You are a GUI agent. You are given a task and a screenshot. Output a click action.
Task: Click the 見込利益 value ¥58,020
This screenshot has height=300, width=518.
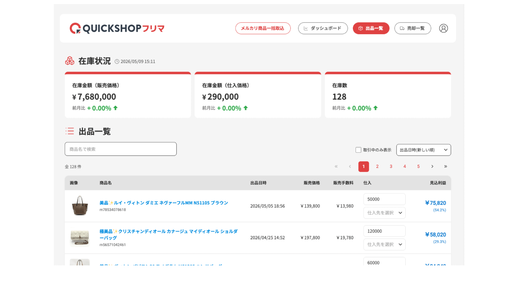(435, 234)
